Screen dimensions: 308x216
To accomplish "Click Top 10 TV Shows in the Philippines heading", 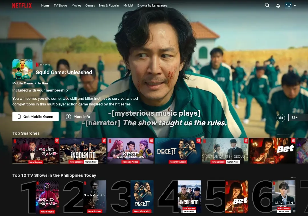I will 54,175.
